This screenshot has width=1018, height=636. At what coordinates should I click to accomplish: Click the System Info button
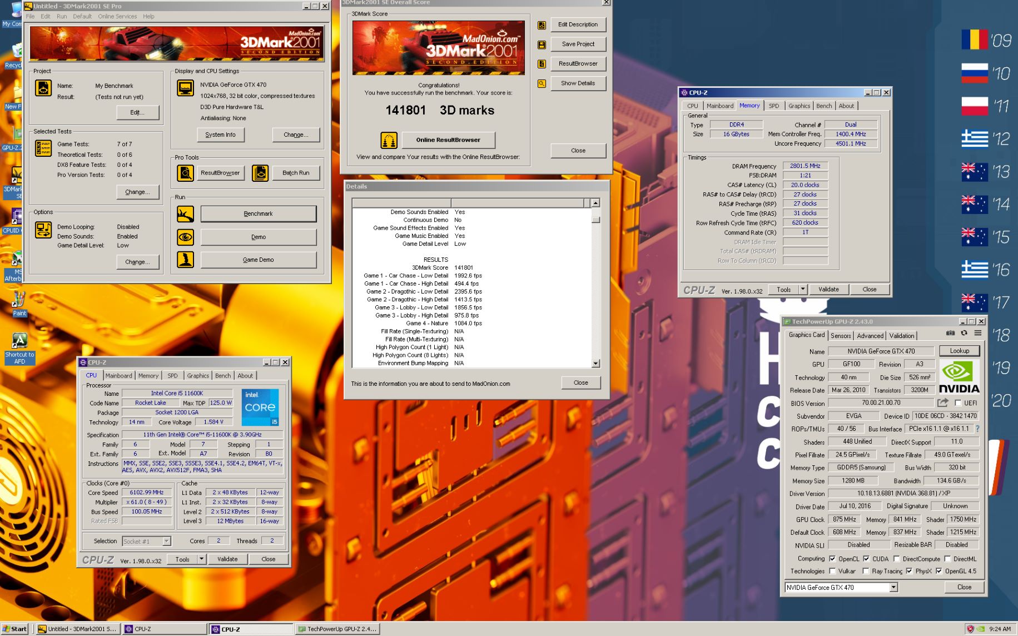coord(220,135)
